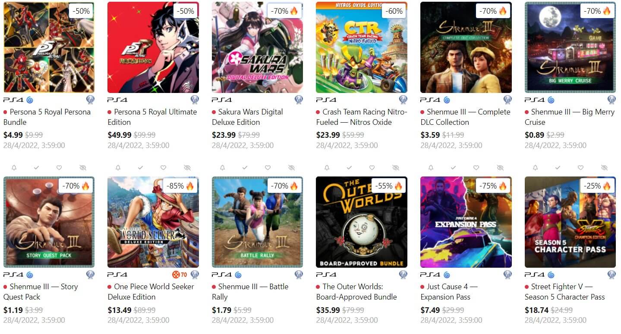Click the Crash Team Racing Nitro-Fueled cover image
This screenshot has height=334, width=621.
click(x=362, y=47)
